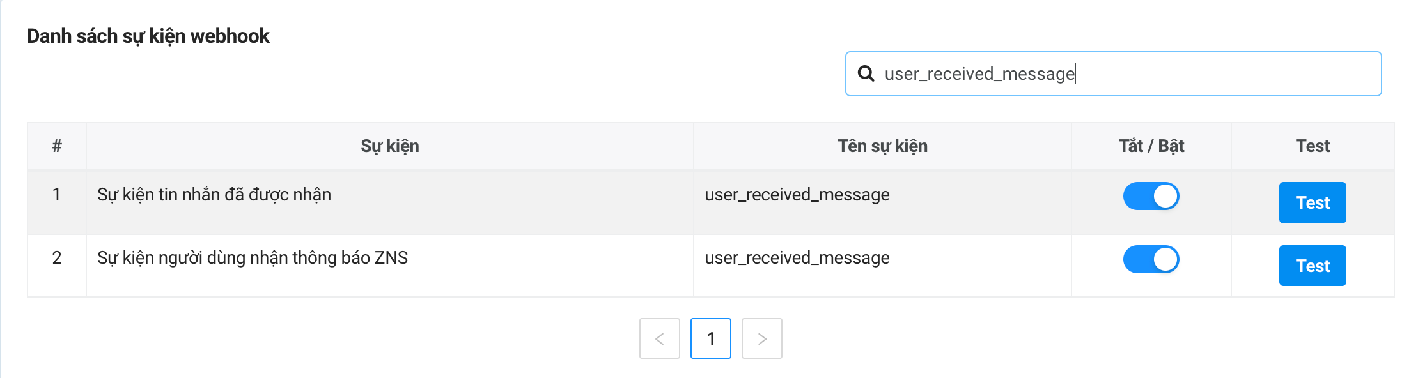Click the "Tắt / Bật" column header
The width and height of the screenshot is (1418, 378).
tap(1151, 146)
